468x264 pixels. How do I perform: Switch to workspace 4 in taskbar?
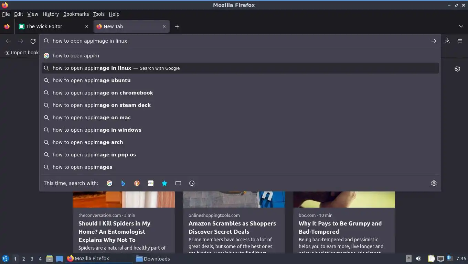click(x=40, y=259)
